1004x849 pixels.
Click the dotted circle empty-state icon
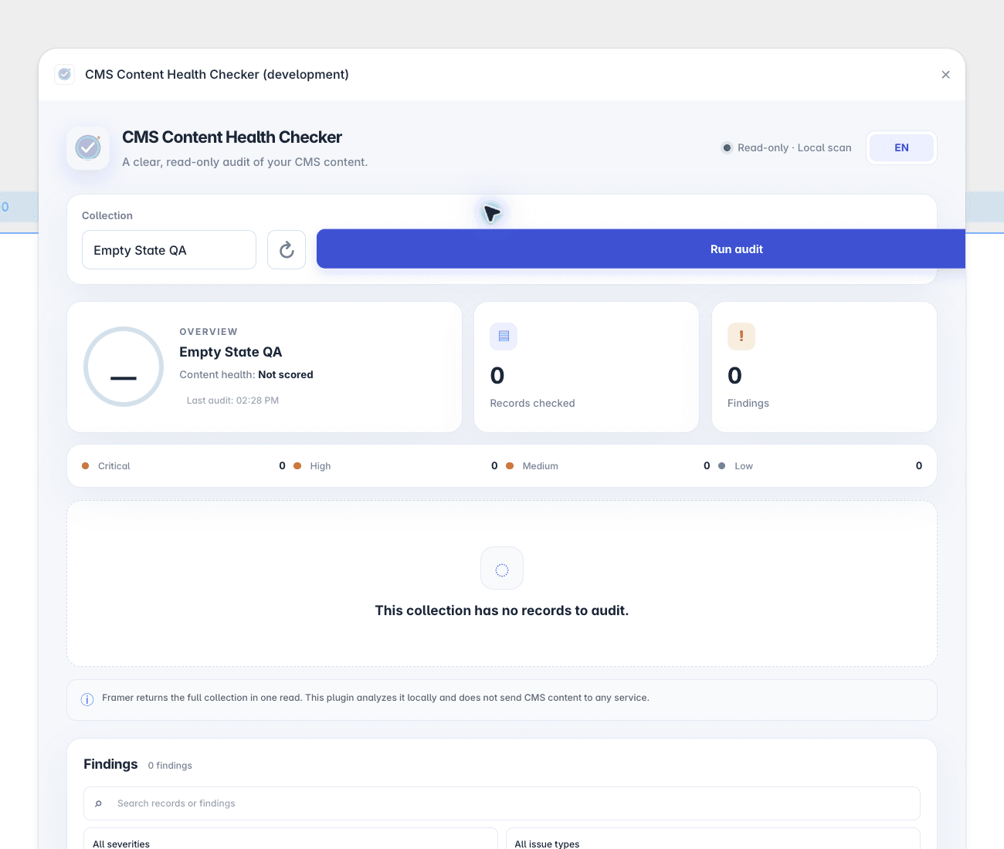[x=502, y=569]
